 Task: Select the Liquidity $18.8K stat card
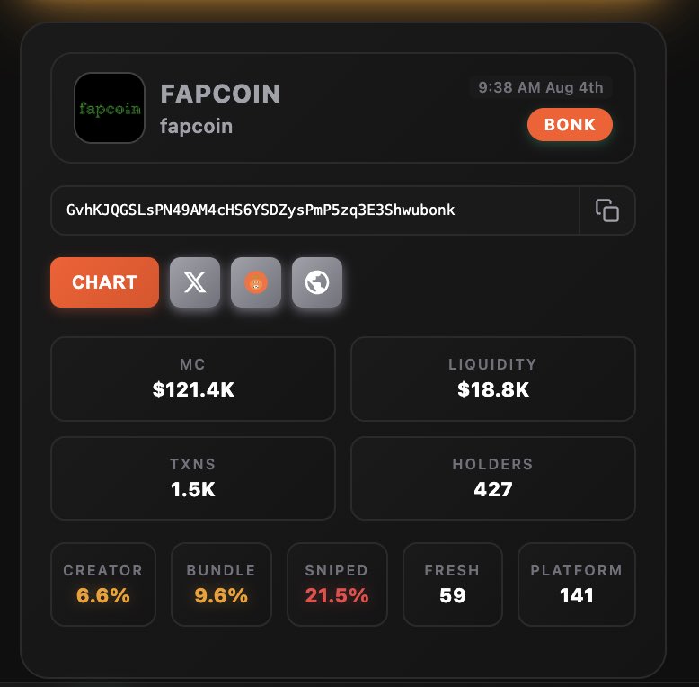(x=493, y=379)
